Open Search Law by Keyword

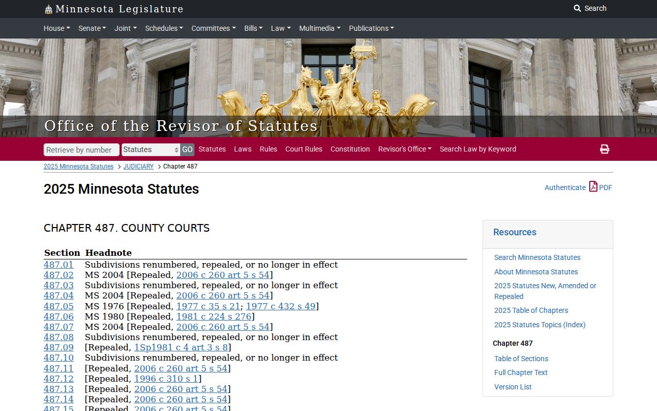[478, 149]
